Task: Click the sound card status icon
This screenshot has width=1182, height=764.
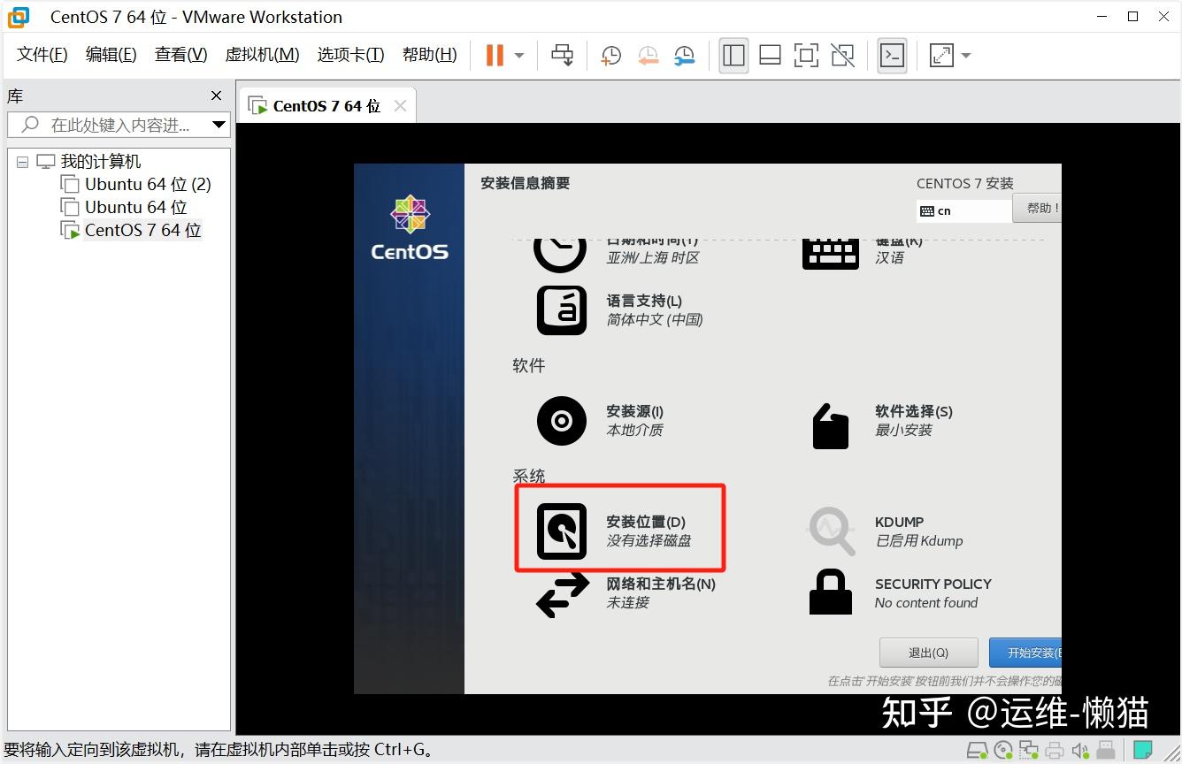Action: pos(1080,751)
